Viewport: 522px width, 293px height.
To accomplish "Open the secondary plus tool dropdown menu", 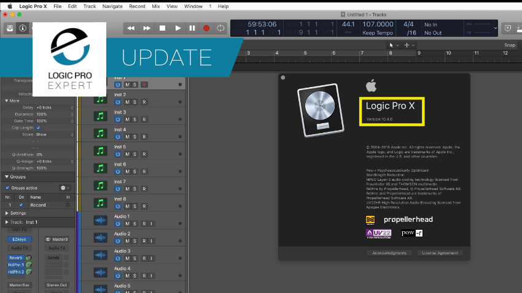I will 410,45.
